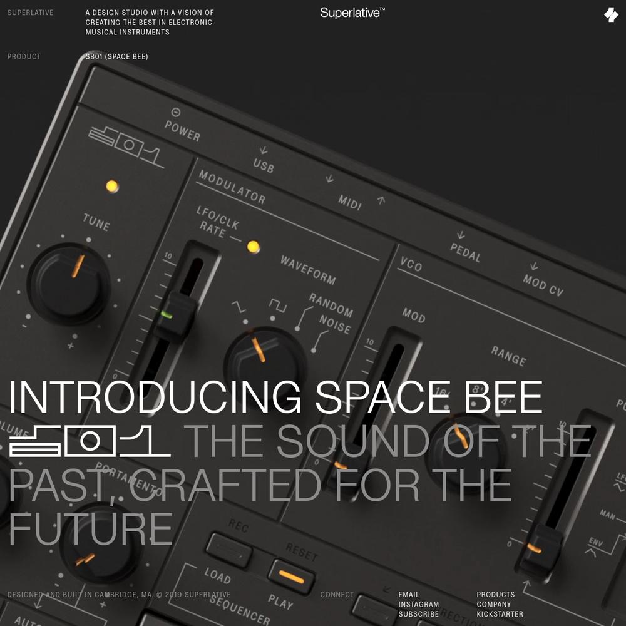626x626 pixels.
Task: Visit the Instagram link
Action: tap(418, 605)
